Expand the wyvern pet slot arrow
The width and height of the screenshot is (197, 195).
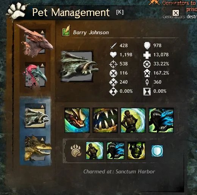pyautogui.click(x=43, y=32)
